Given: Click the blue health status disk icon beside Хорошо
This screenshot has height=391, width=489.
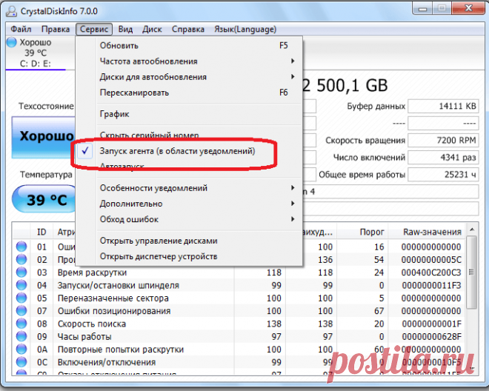Looking at the screenshot, I should click(12, 42).
